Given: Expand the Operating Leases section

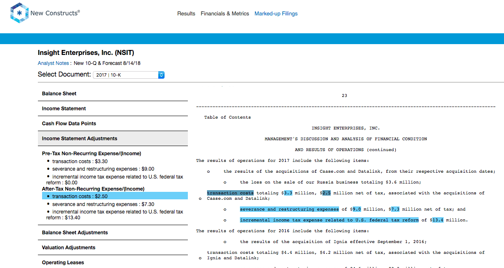Looking at the screenshot, I should [x=113, y=262].
